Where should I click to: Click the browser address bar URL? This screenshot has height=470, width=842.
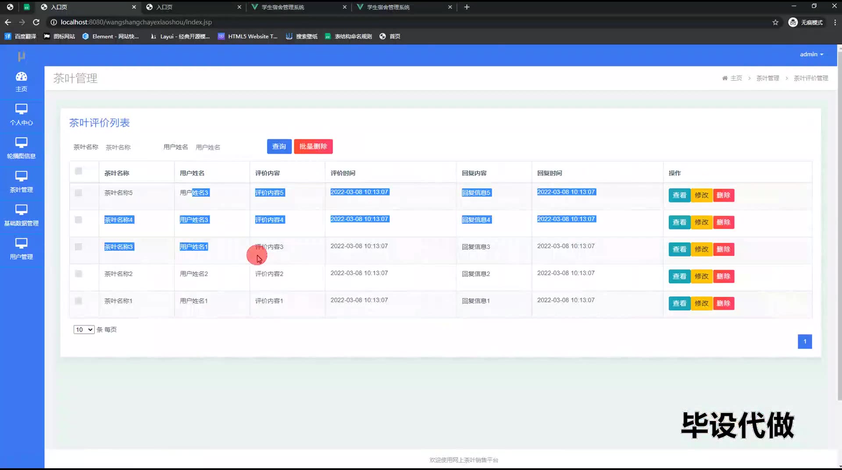pos(136,22)
